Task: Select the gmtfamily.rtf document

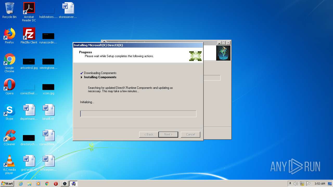Action: tap(29, 163)
